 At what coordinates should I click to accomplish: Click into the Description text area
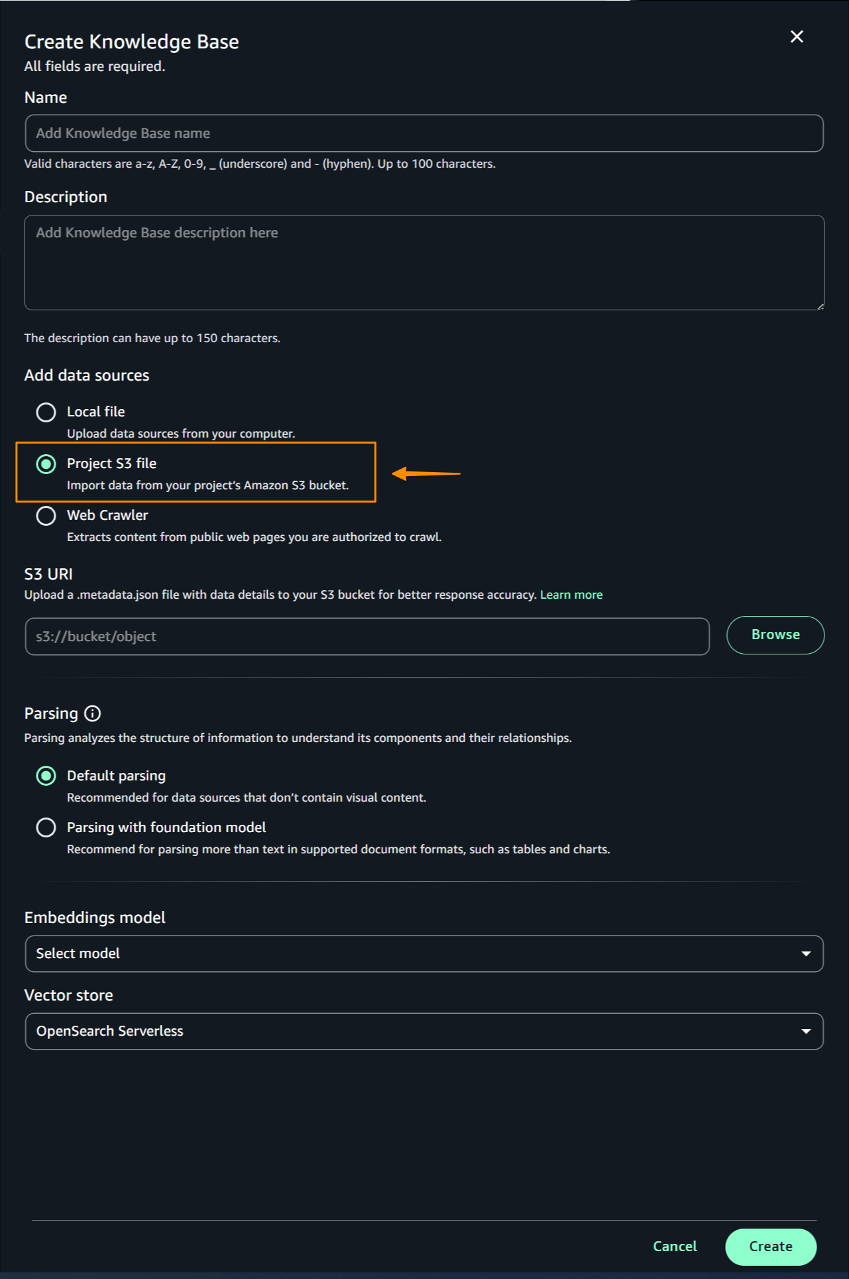(424, 263)
